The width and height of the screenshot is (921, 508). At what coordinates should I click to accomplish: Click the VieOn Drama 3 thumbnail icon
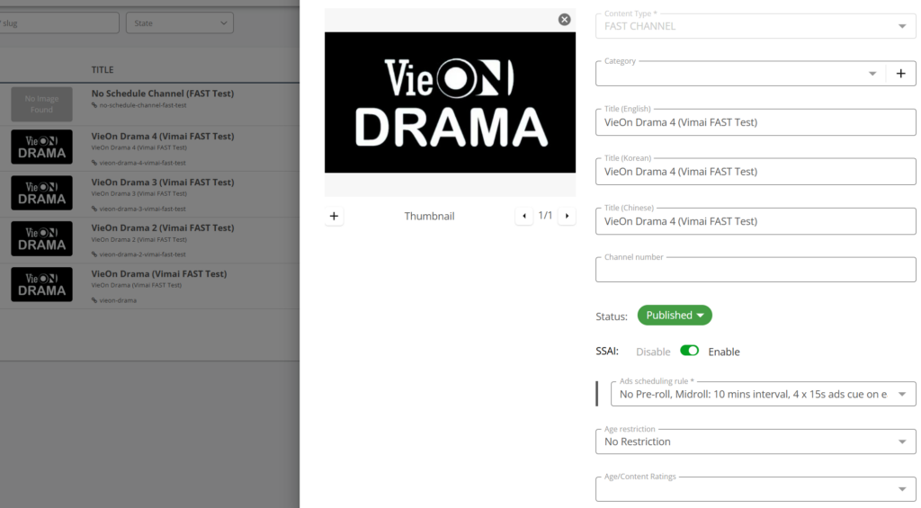click(x=41, y=192)
